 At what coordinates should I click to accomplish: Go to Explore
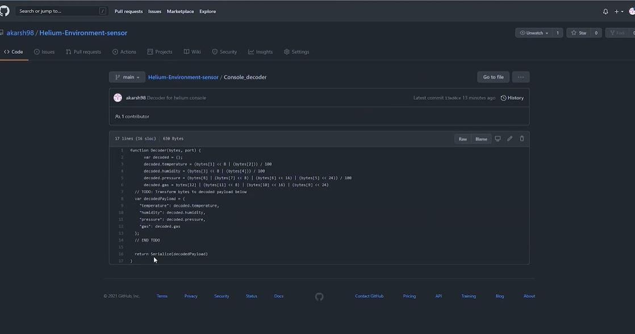click(x=207, y=11)
